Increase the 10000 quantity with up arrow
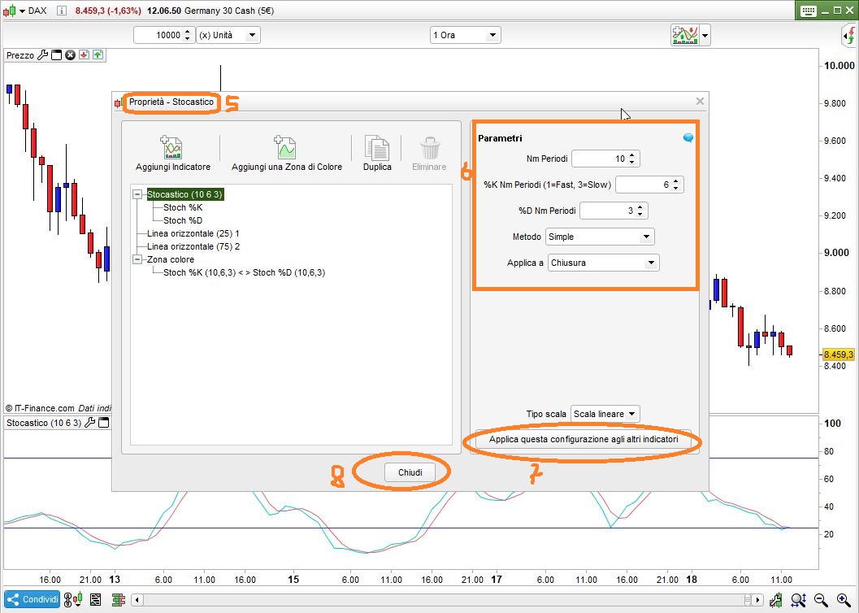Screen dimensions: 859x613 pos(188,32)
